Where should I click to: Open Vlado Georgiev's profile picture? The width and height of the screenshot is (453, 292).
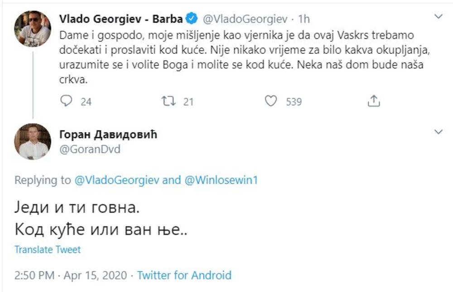coord(33,28)
